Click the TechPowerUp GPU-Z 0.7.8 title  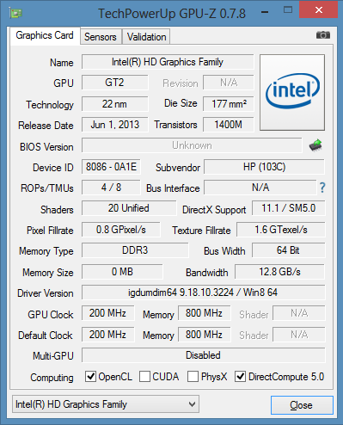(172, 14)
